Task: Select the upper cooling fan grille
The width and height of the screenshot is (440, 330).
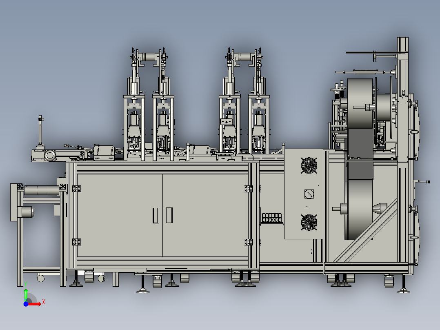Action: click(309, 165)
